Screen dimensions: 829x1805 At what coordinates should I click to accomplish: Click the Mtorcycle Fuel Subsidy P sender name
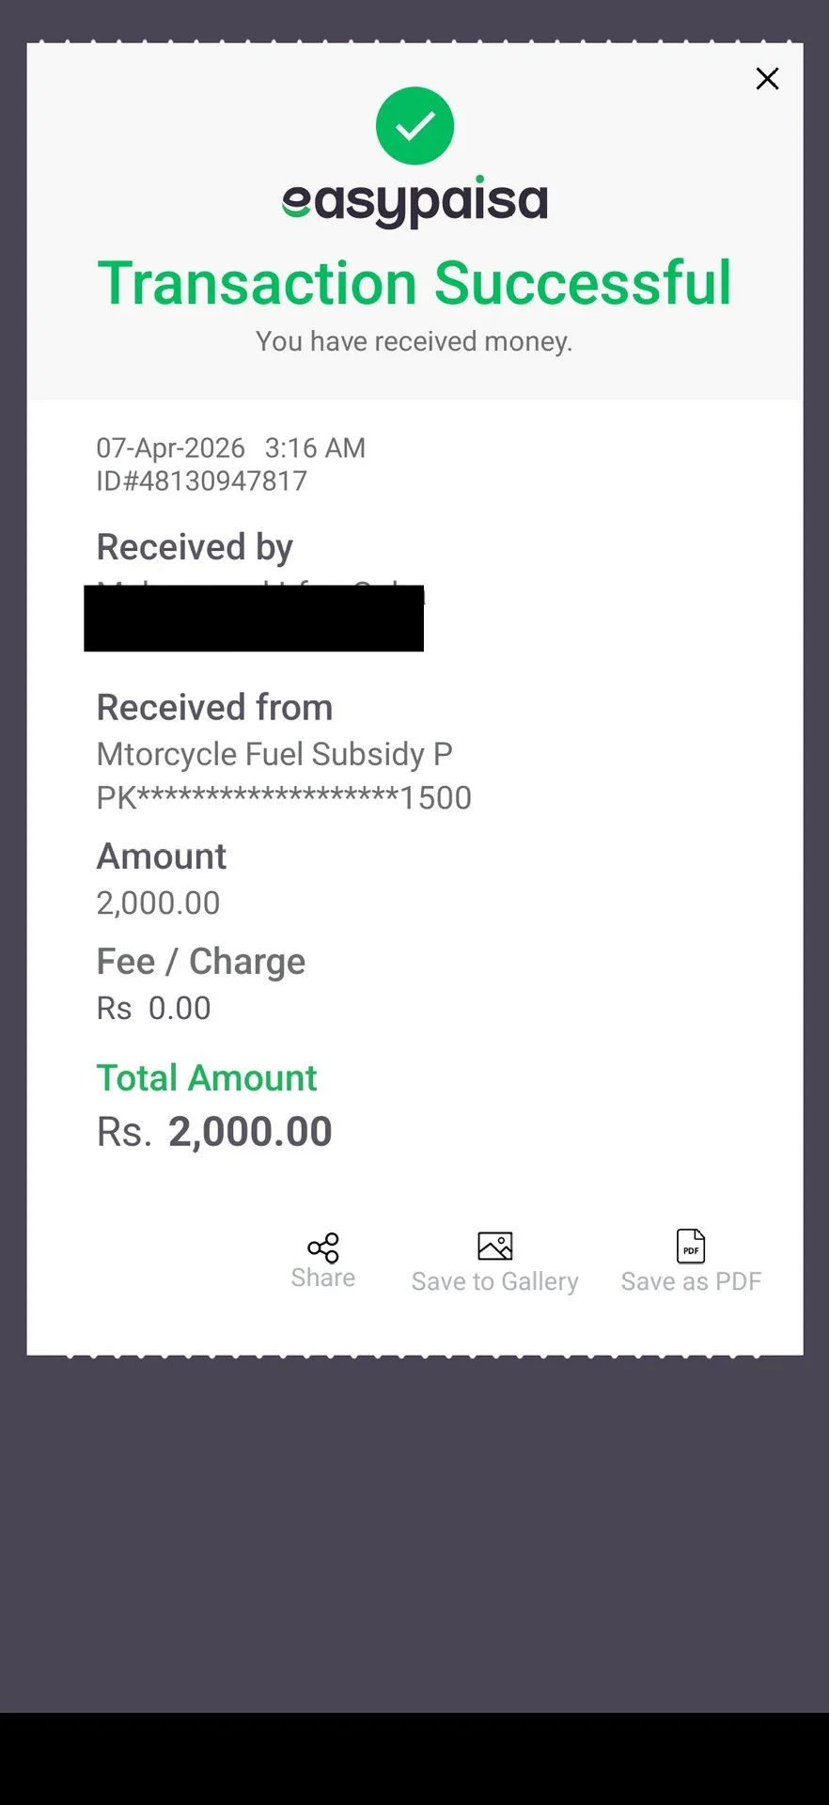click(274, 754)
